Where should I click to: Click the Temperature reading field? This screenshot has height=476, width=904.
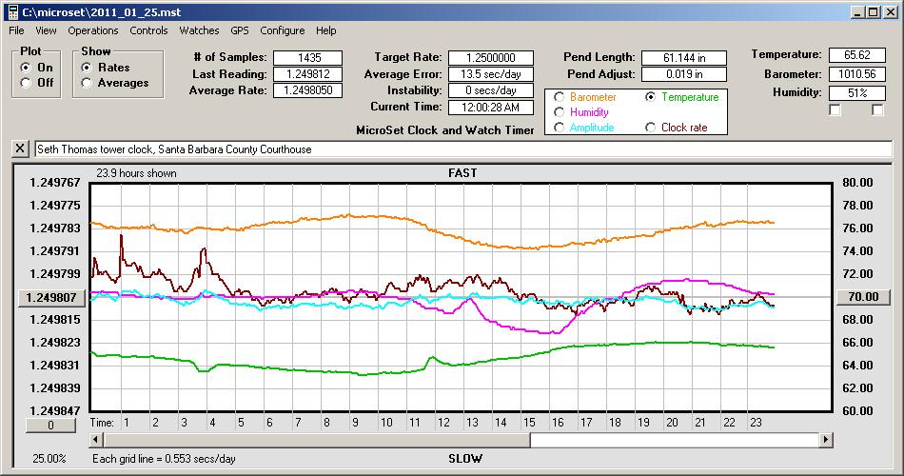(x=856, y=55)
